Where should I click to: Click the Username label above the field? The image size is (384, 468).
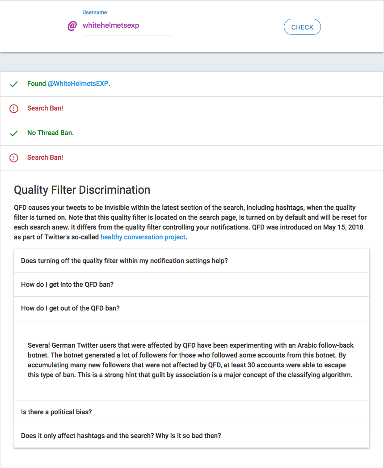point(94,13)
